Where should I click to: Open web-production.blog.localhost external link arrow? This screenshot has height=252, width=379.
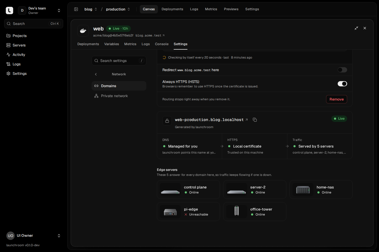click(x=247, y=120)
